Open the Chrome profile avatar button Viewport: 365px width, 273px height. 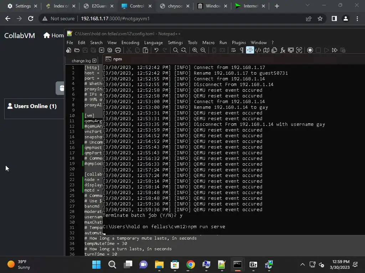[x=346, y=18]
